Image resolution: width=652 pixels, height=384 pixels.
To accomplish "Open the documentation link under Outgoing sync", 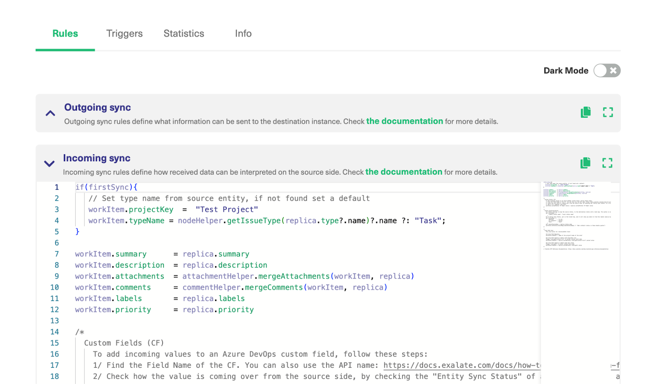I will click(x=404, y=121).
